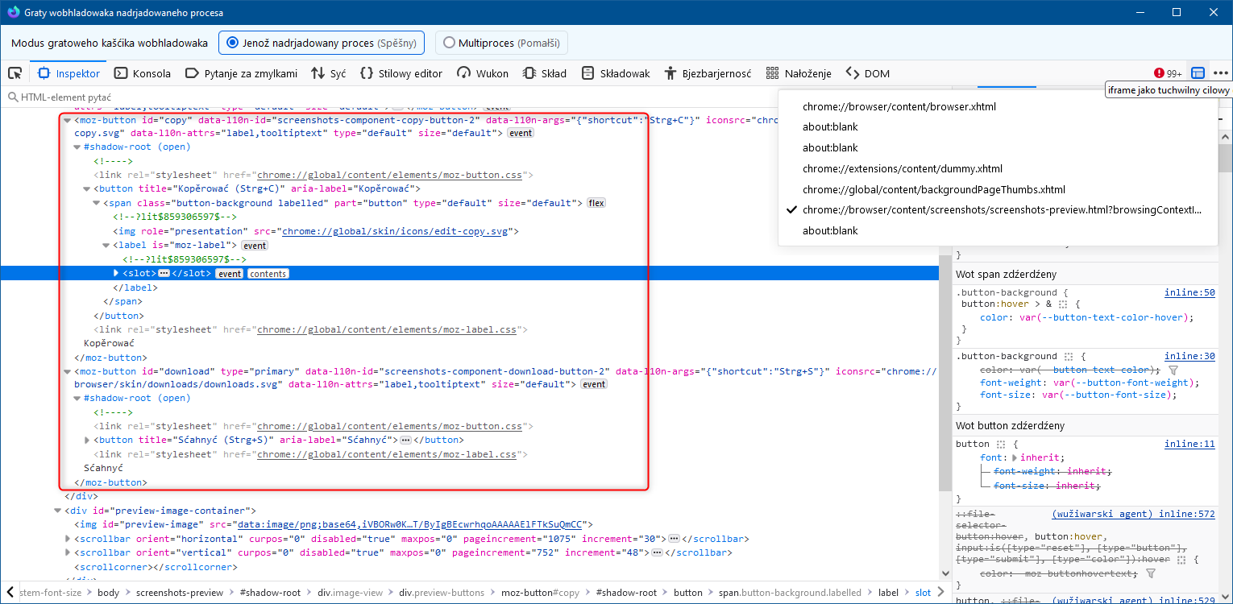Click the body breadcrumb in the path bar
This screenshot has height=604, width=1233.
click(x=108, y=592)
